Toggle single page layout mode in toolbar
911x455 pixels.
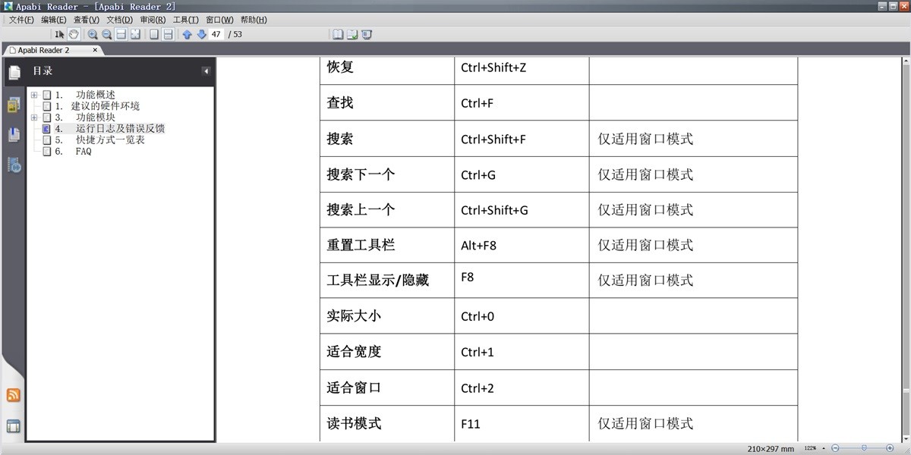tap(153, 34)
